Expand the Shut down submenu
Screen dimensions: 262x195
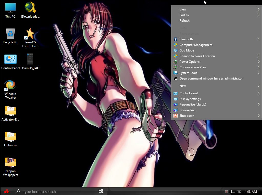[258, 116]
